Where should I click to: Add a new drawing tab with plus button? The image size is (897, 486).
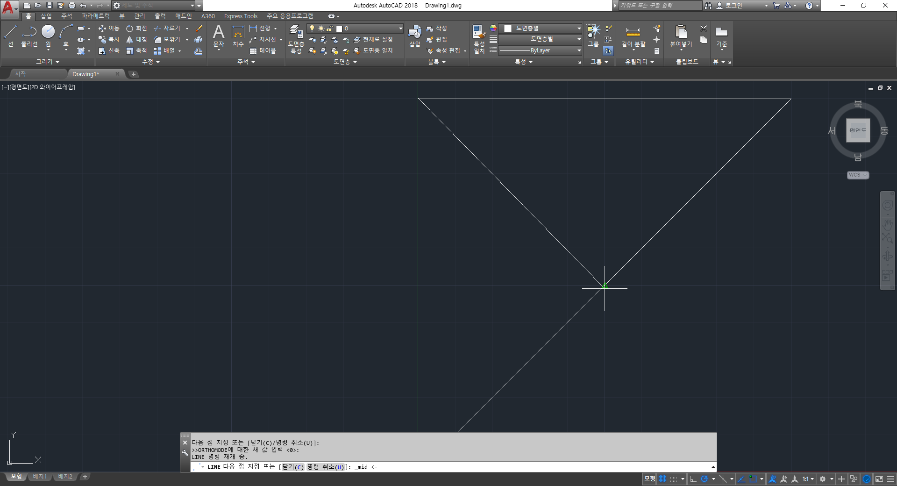133,74
